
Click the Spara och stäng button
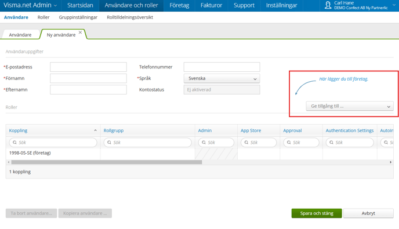tap(317, 213)
